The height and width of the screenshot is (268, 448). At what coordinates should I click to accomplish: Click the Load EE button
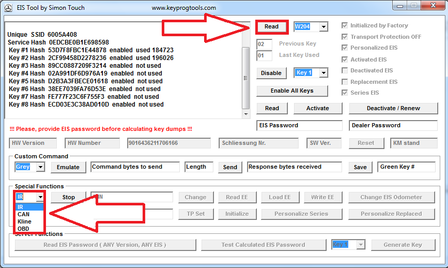(280, 197)
